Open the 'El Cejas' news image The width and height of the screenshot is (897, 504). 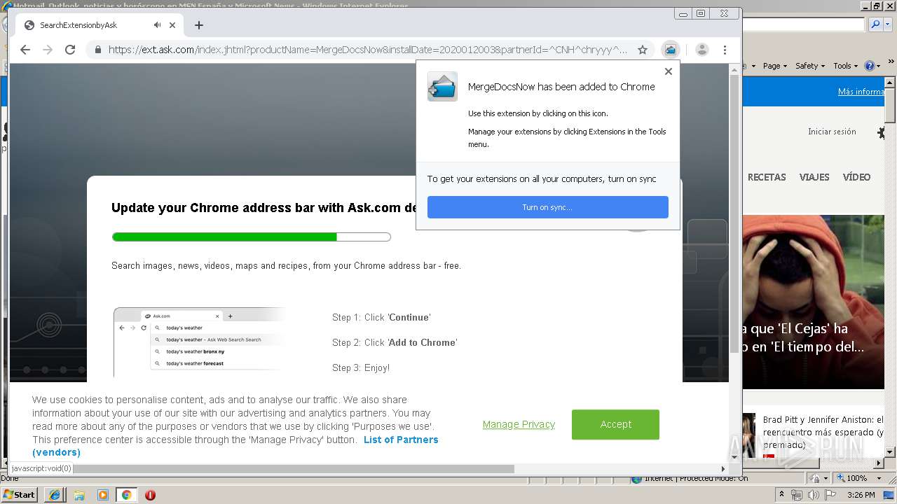pos(814,302)
